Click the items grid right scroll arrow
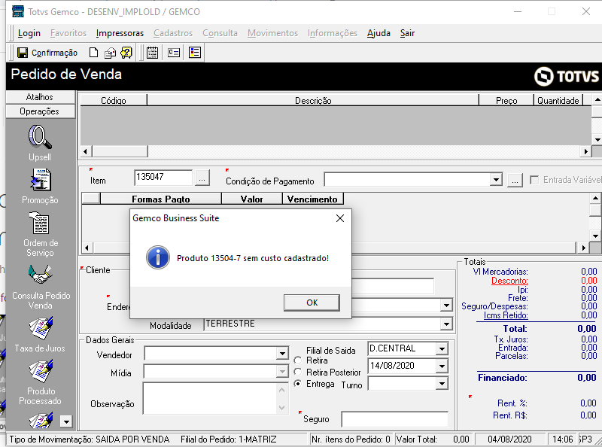The image size is (602, 447). 585,152
